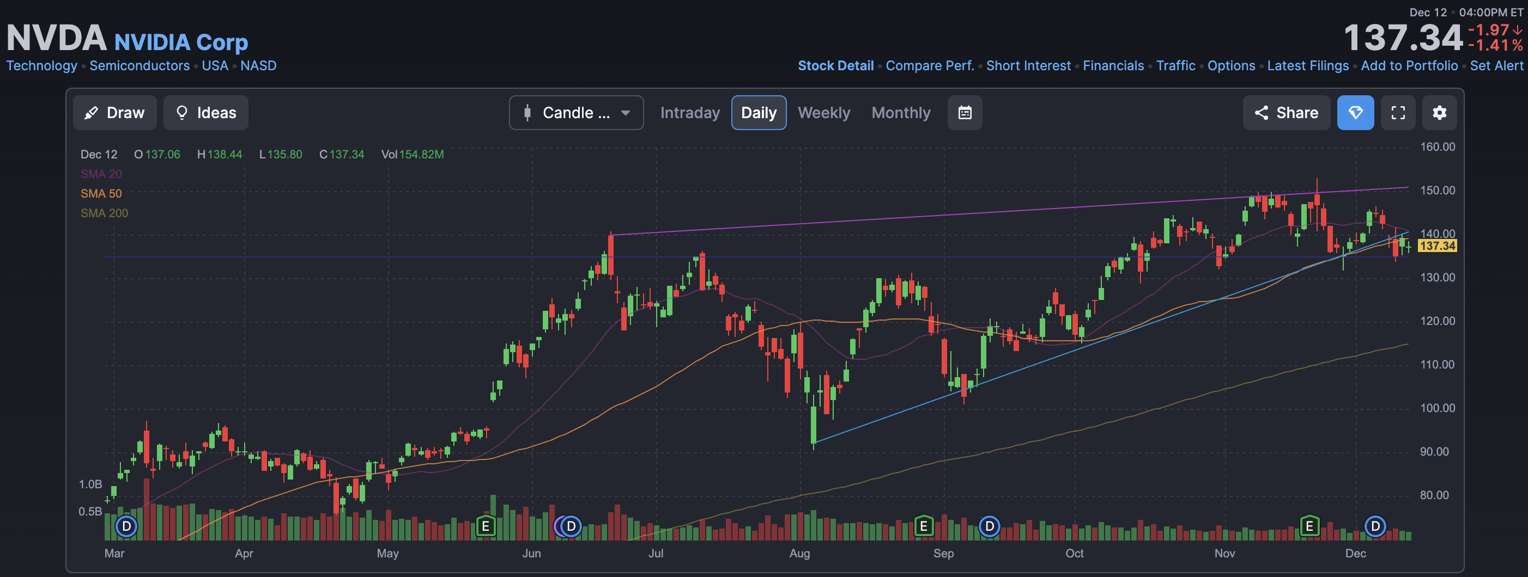The image size is (1528, 577).
Task: Click the May earnings E marker
Action: (x=485, y=526)
